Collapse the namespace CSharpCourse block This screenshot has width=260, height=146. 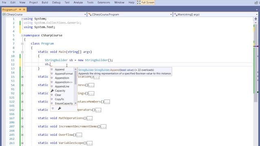pyautogui.click(x=22, y=35)
